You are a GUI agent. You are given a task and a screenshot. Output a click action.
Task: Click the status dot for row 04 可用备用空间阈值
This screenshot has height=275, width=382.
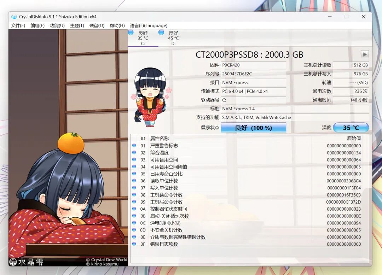pyautogui.click(x=134, y=167)
